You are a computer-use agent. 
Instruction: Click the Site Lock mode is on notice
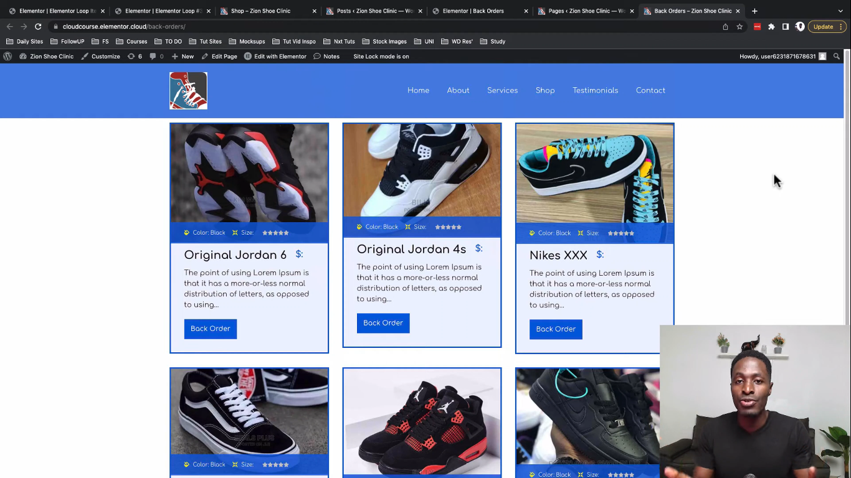pyautogui.click(x=381, y=56)
